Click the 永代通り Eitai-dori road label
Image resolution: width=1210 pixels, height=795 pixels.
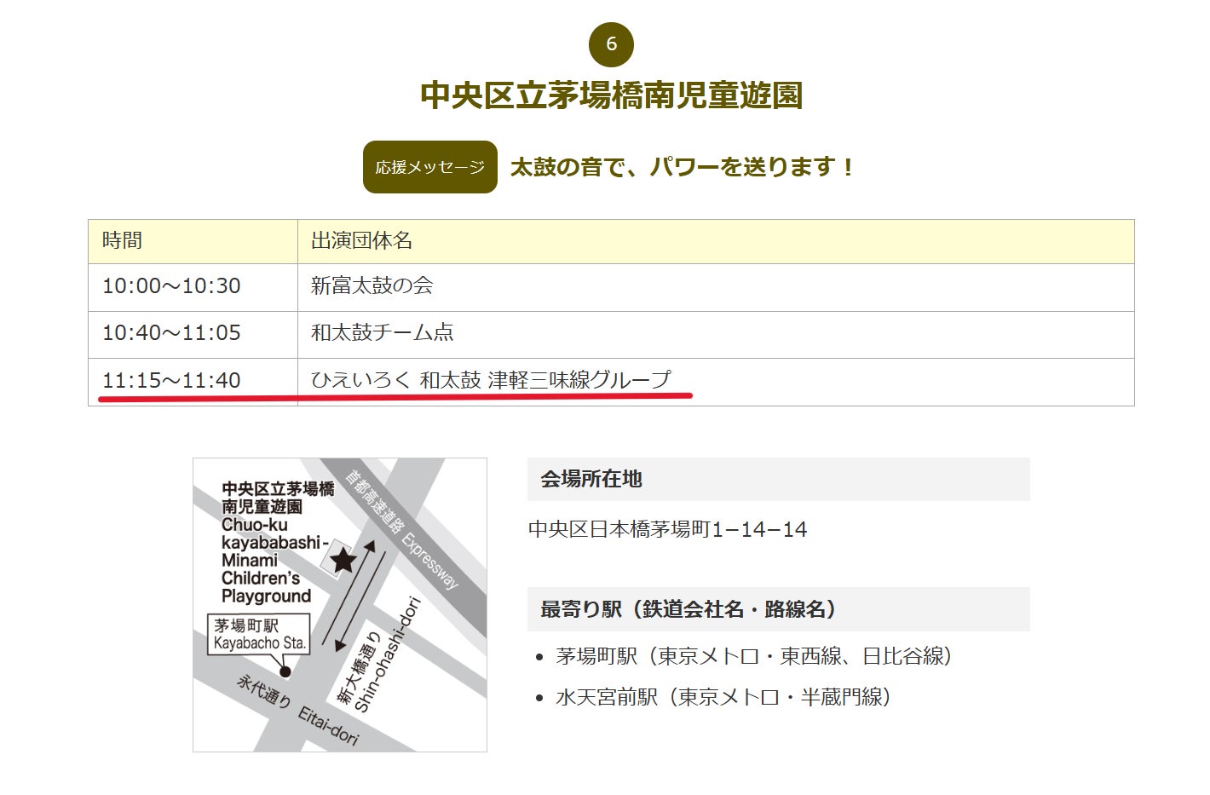[297, 709]
